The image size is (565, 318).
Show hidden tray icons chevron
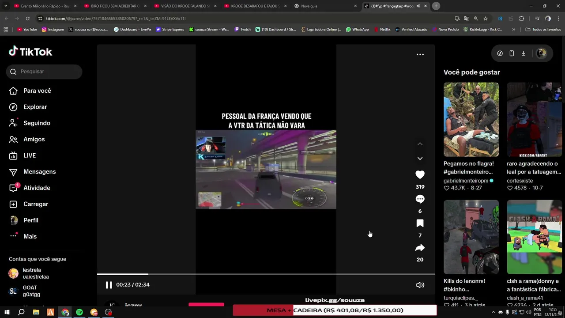(x=493, y=312)
